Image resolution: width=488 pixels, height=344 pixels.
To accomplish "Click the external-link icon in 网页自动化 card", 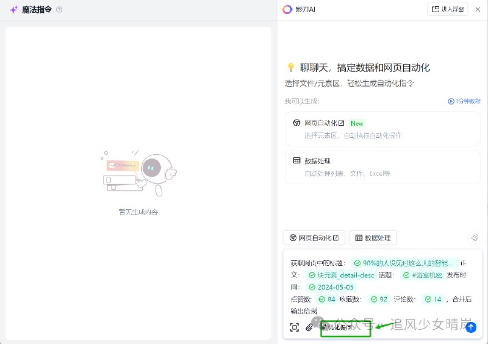I will point(342,123).
